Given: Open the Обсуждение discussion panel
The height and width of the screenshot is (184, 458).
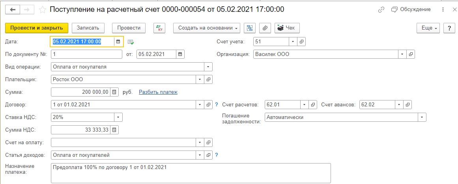Looking at the screenshot, I should click(x=411, y=9).
